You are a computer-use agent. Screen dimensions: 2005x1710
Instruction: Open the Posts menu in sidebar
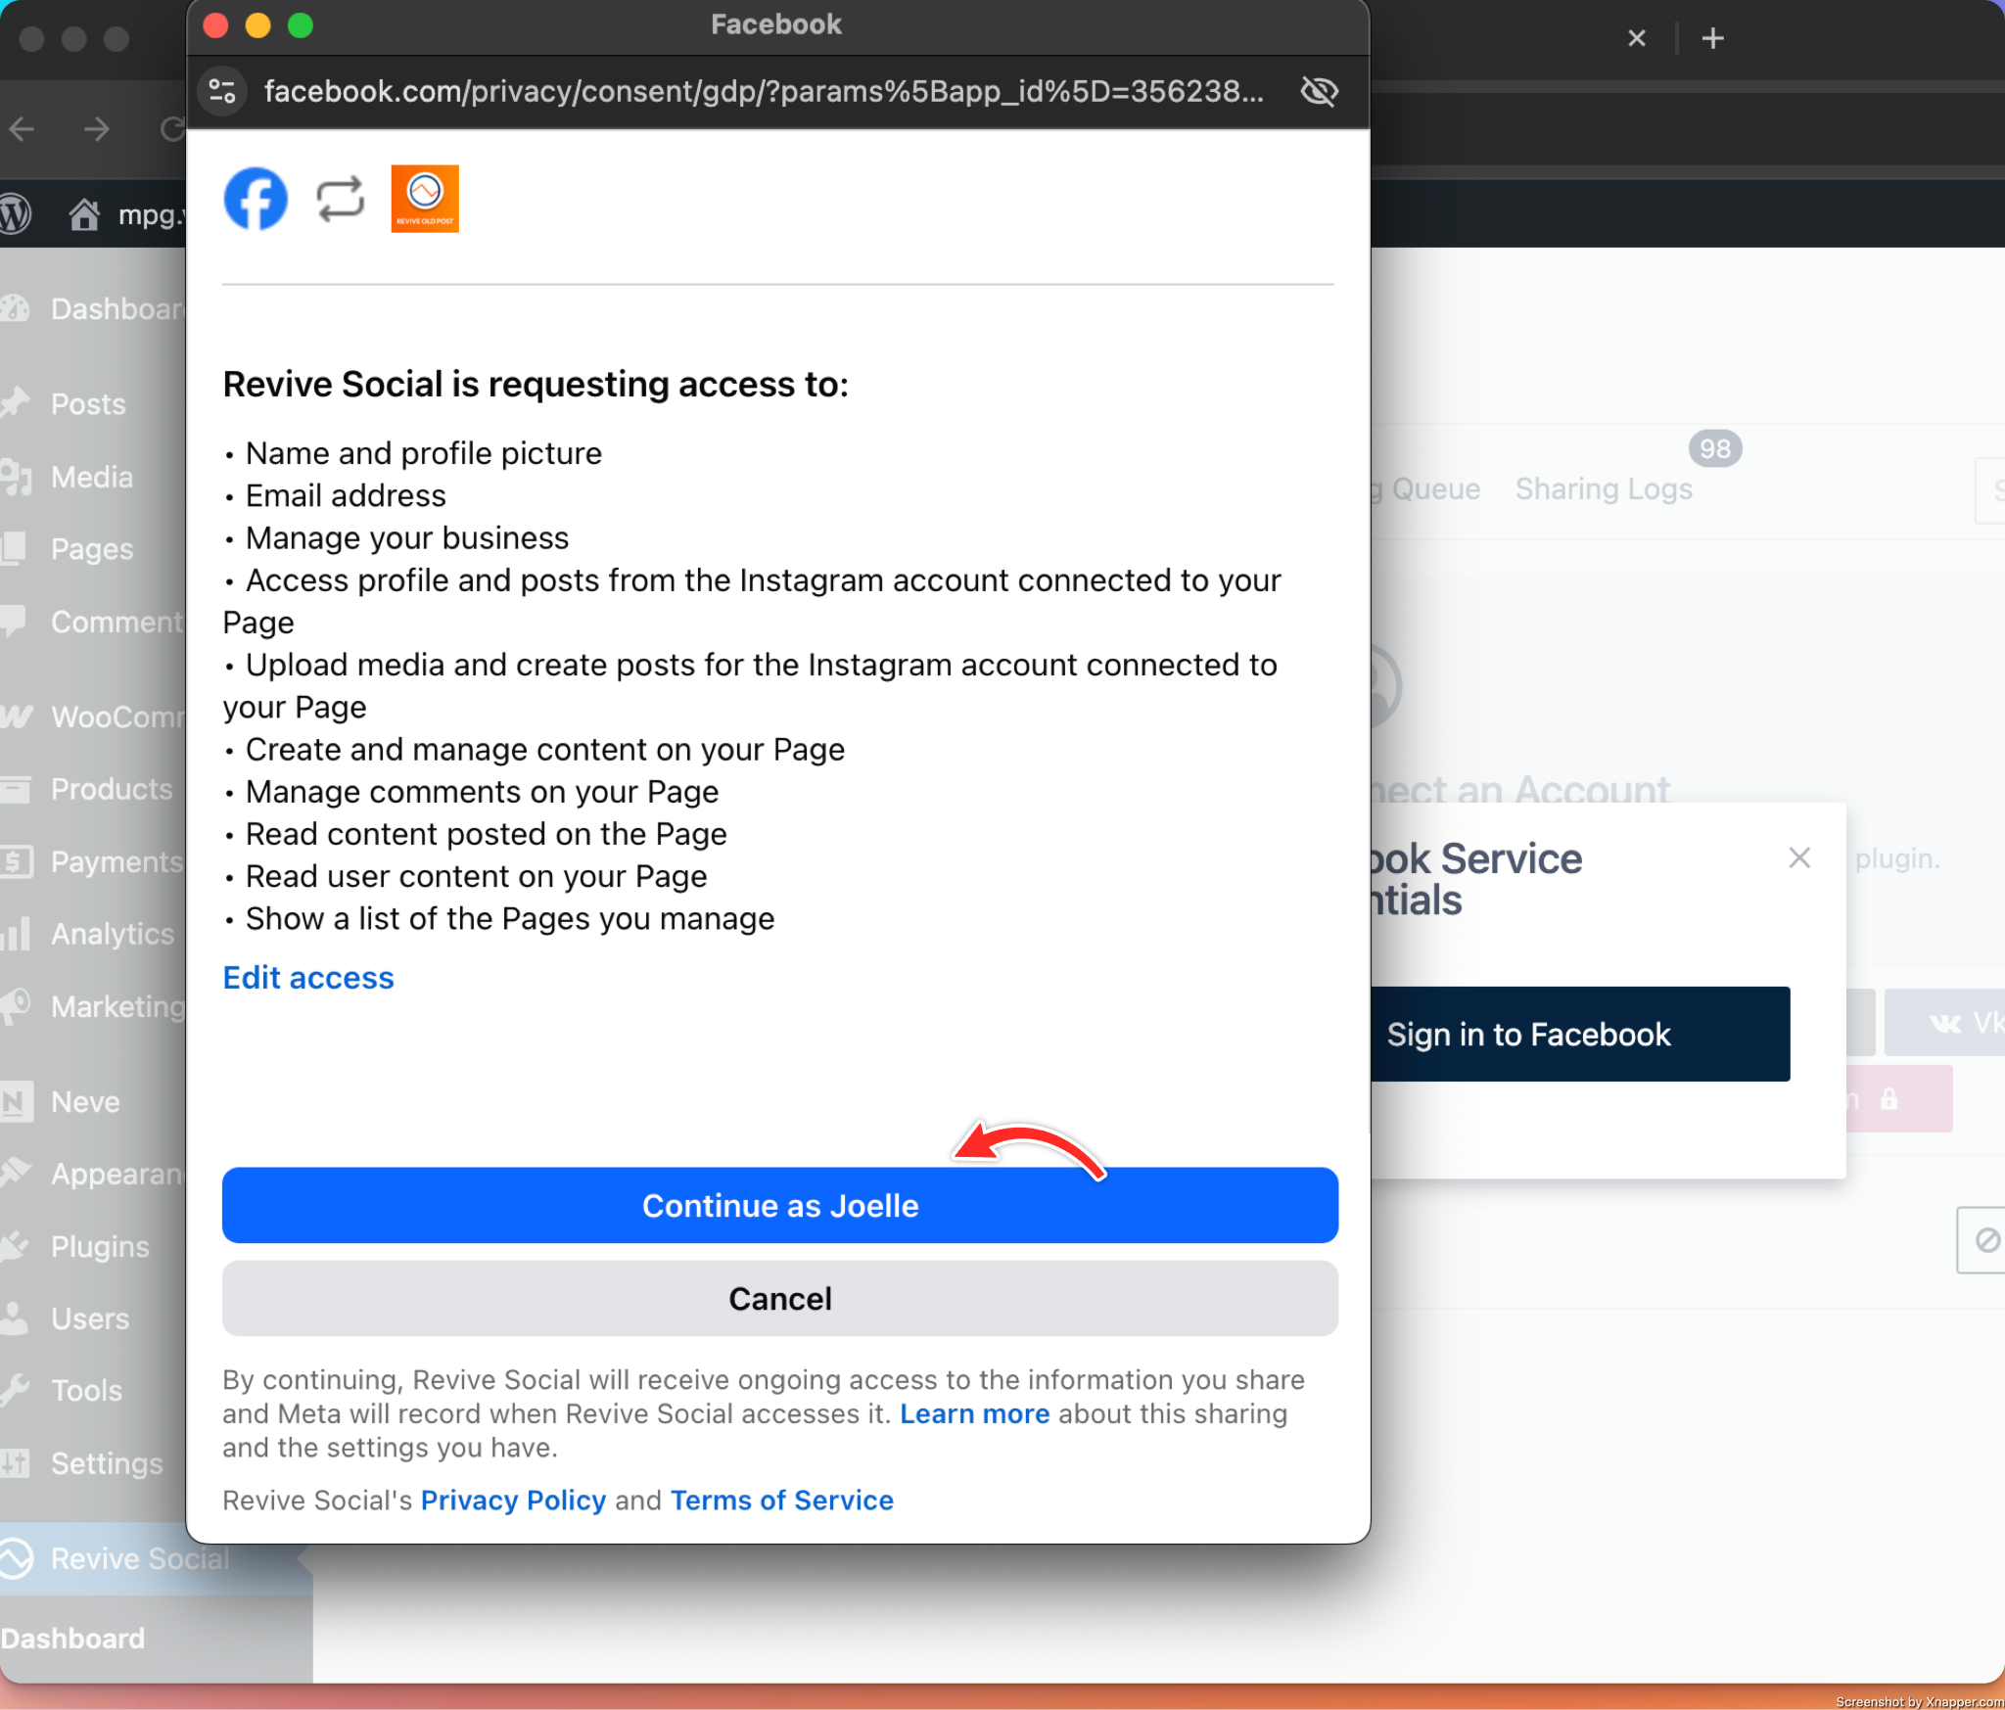[x=88, y=404]
